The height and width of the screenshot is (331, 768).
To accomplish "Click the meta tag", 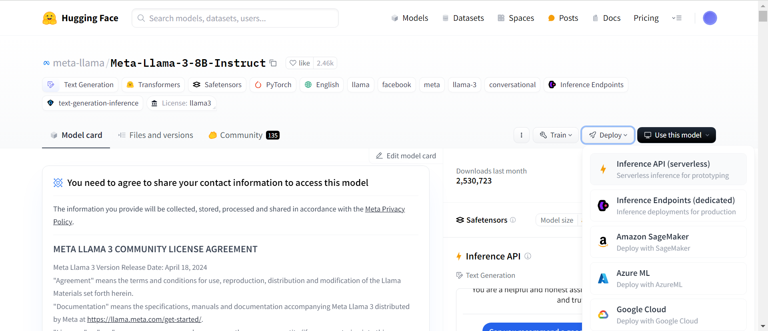I will tap(432, 85).
